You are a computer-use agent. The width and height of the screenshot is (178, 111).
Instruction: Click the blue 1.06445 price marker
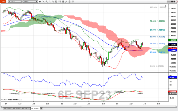(x=173, y=50)
